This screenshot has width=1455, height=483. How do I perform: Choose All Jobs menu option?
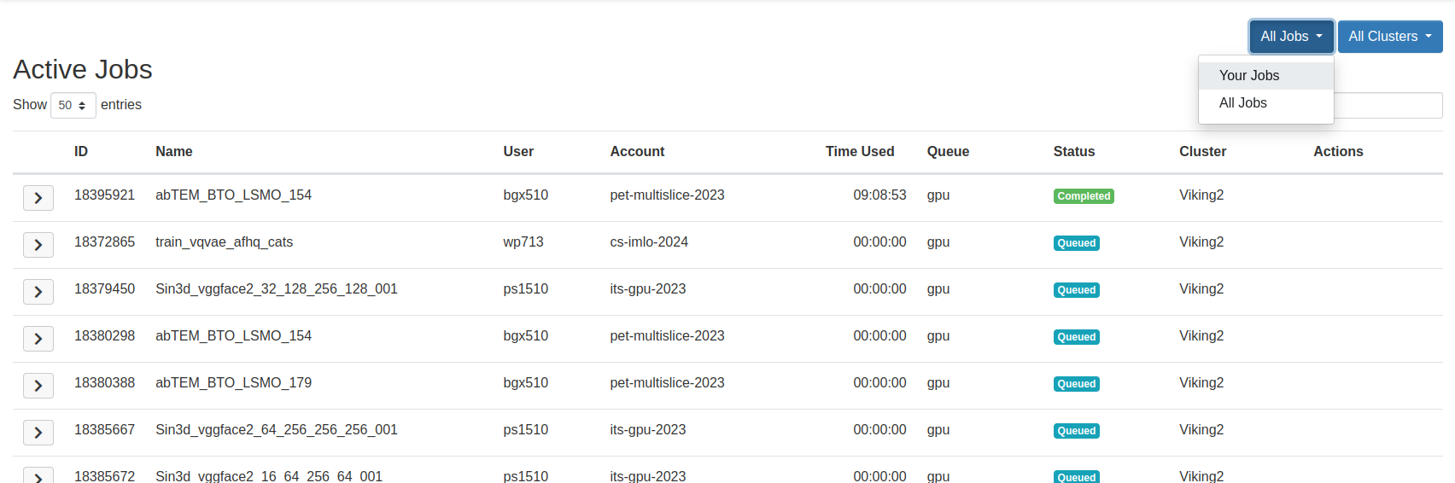[x=1243, y=102]
